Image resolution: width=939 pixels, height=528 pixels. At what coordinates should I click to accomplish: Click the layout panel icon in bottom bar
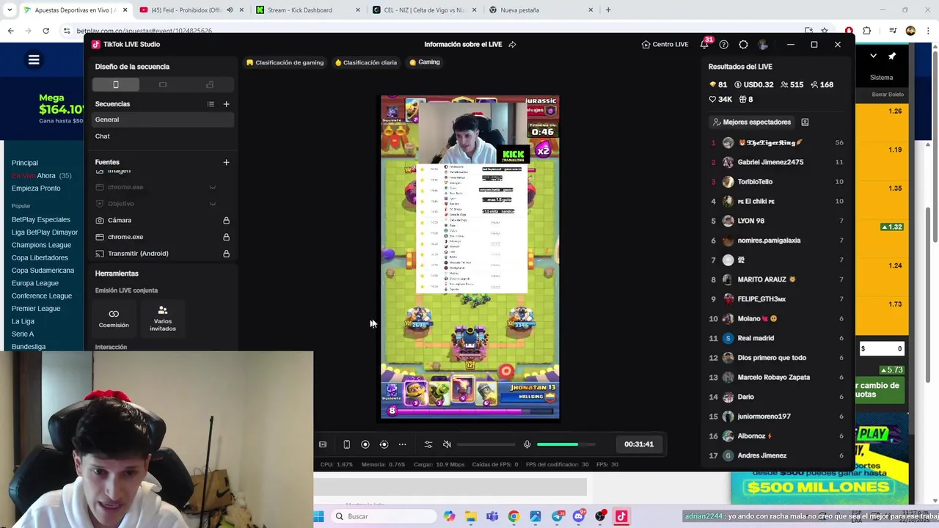click(x=323, y=444)
